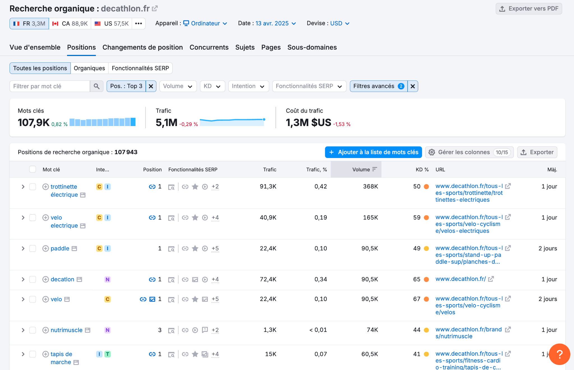Viewport: 574px width, 370px height.
Task: Open external link for trottinettes-electriques URL
Action: pyautogui.click(x=508, y=186)
